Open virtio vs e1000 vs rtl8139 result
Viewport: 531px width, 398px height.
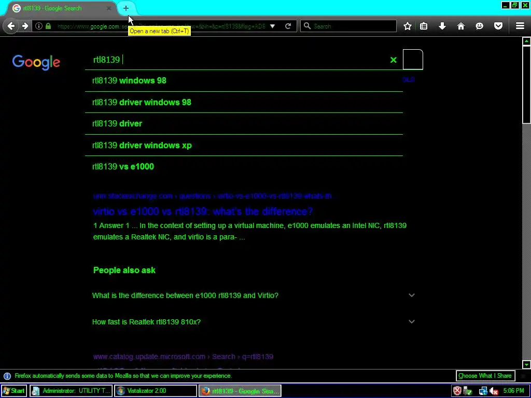203,211
